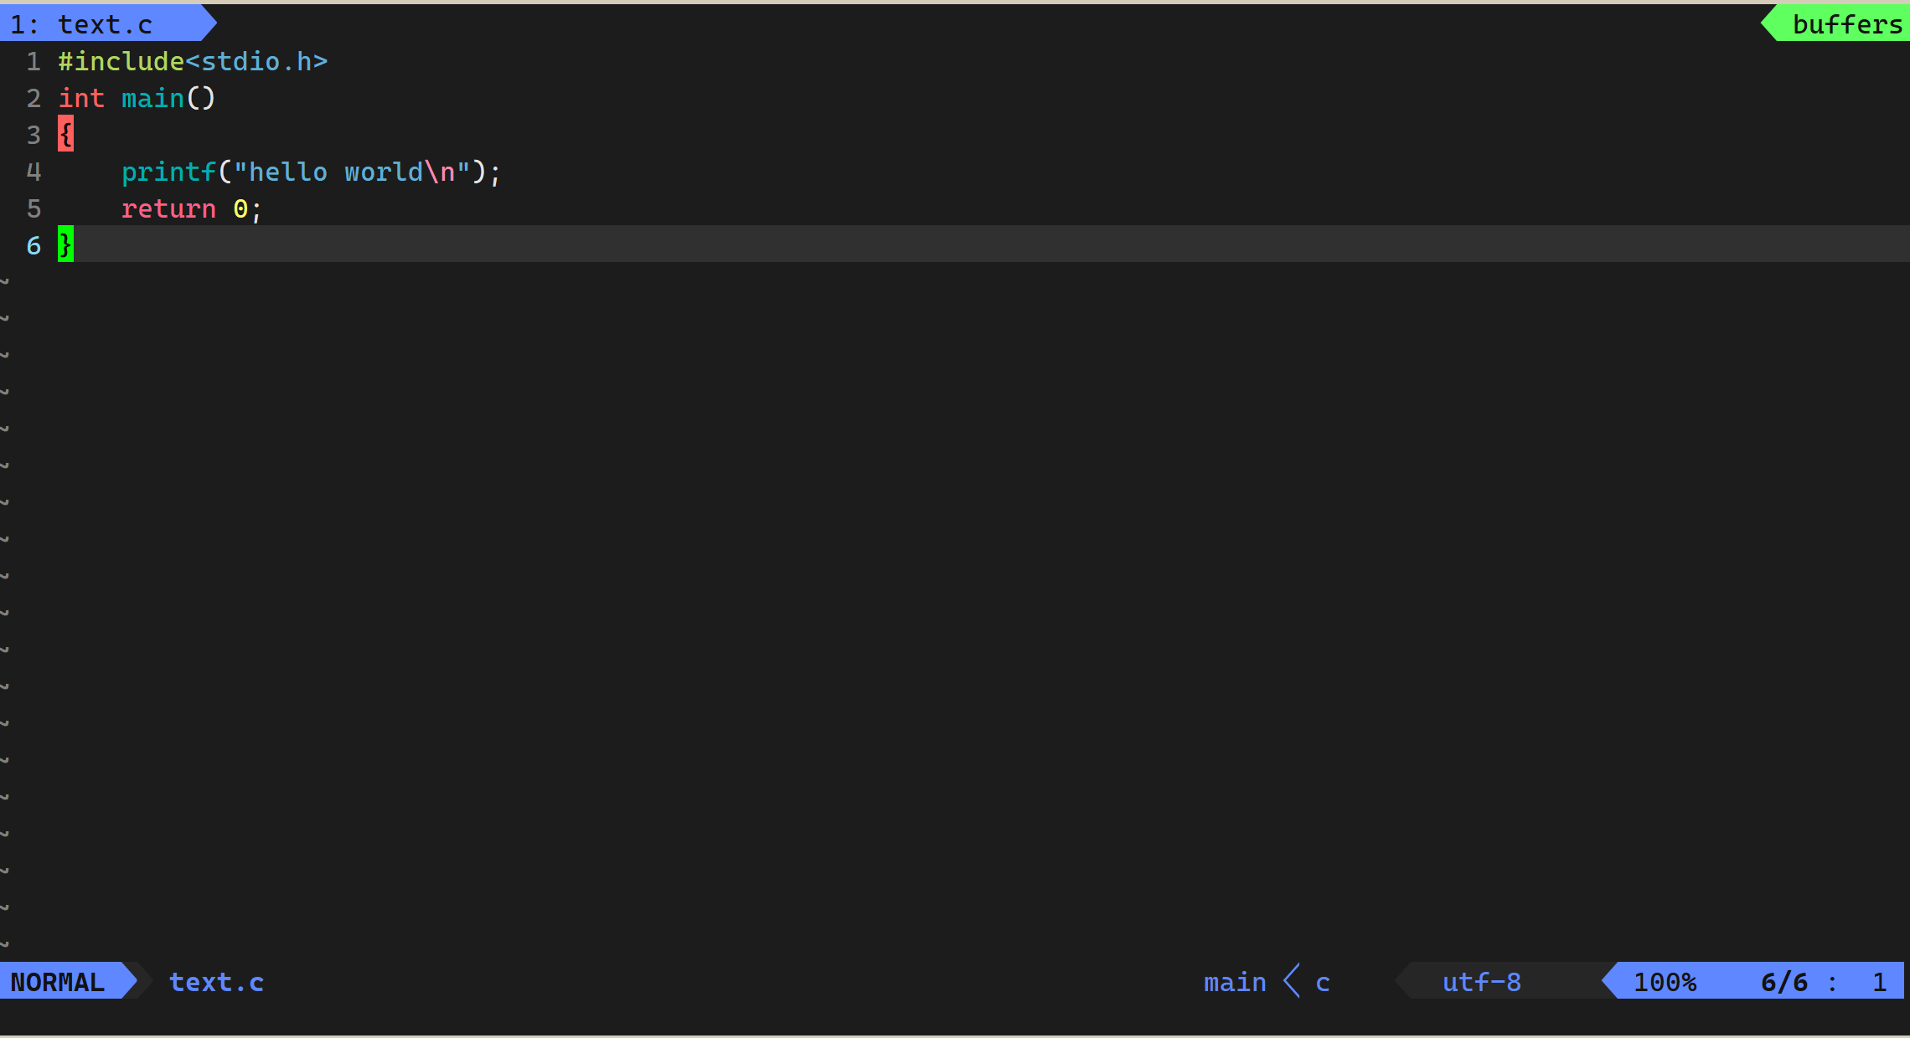The width and height of the screenshot is (1910, 1038).
Task: Click line number 3 in gutter
Action: (34, 135)
